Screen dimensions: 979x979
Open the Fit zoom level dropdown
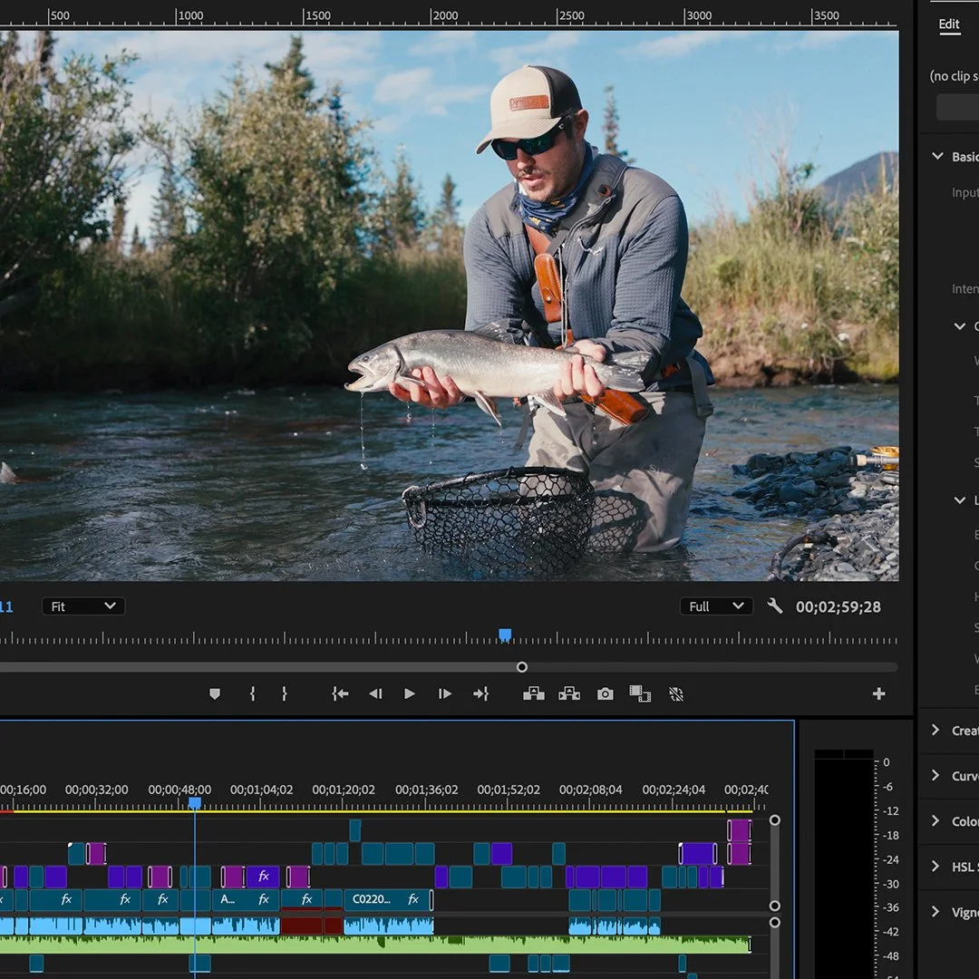click(x=82, y=606)
